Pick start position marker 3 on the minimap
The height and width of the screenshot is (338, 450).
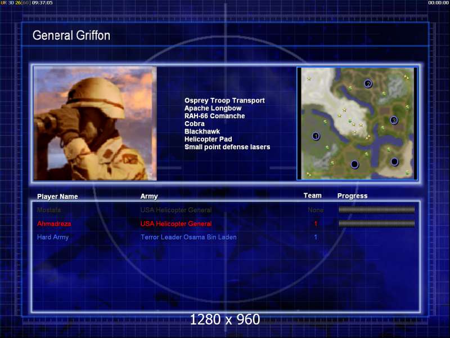(394, 120)
